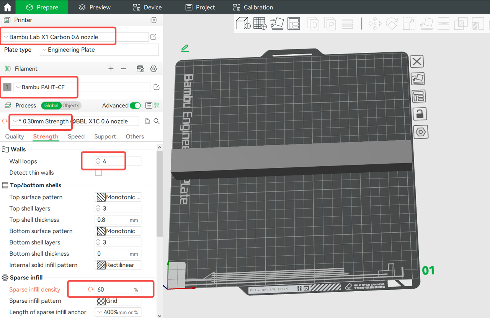Viewport: 490px width, 318px height.
Task: Open the Others settings tab
Action: coord(135,136)
